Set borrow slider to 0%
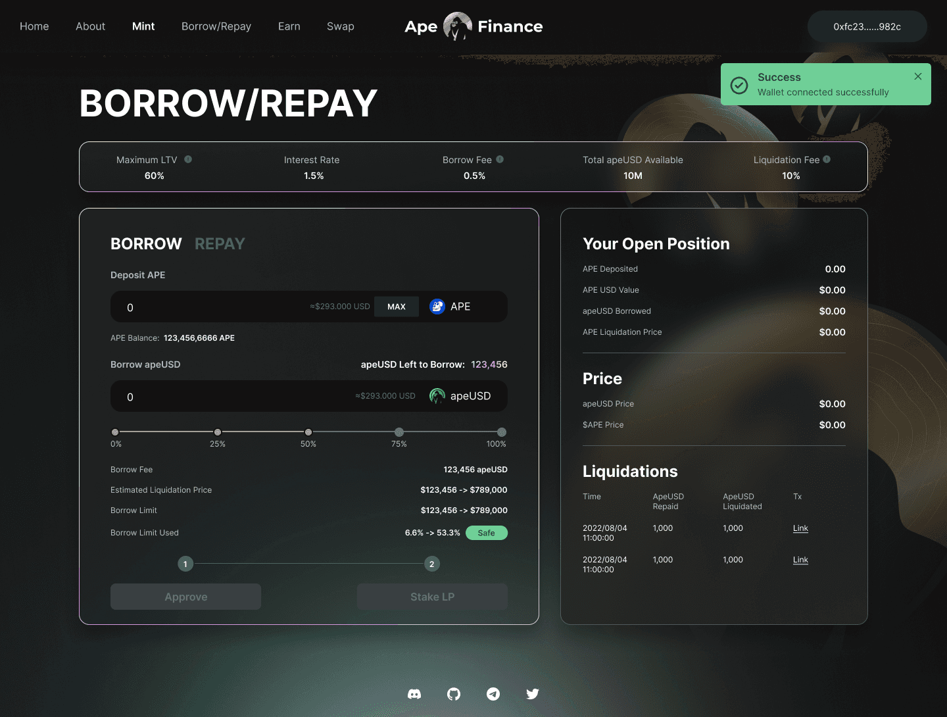This screenshot has width=947, height=717. (115, 432)
